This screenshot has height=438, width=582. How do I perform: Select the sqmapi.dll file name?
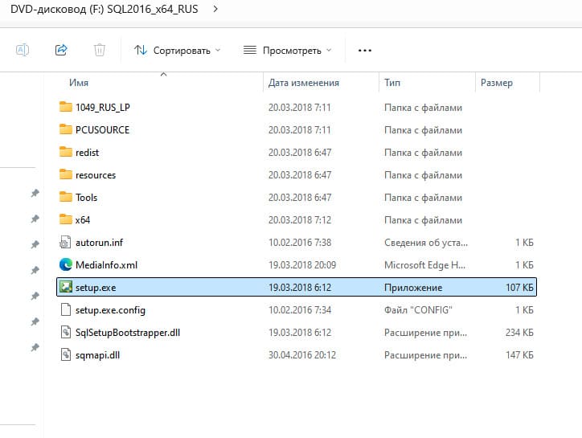coord(97,355)
